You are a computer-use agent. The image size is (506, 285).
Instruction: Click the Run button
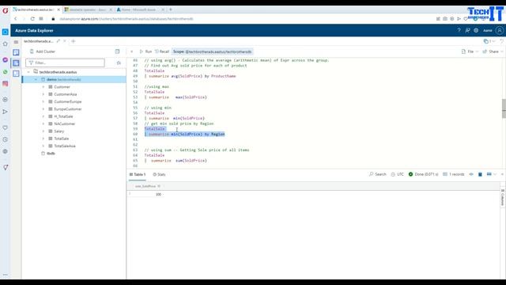pos(145,51)
